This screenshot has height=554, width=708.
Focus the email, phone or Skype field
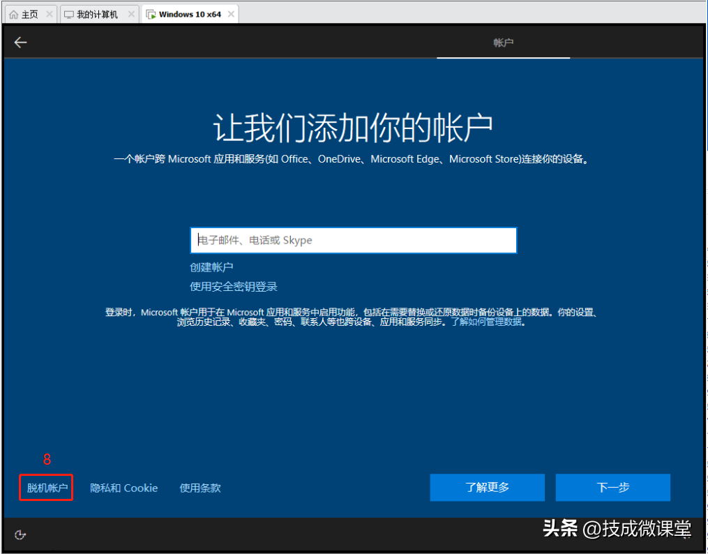(x=354, y=240)
